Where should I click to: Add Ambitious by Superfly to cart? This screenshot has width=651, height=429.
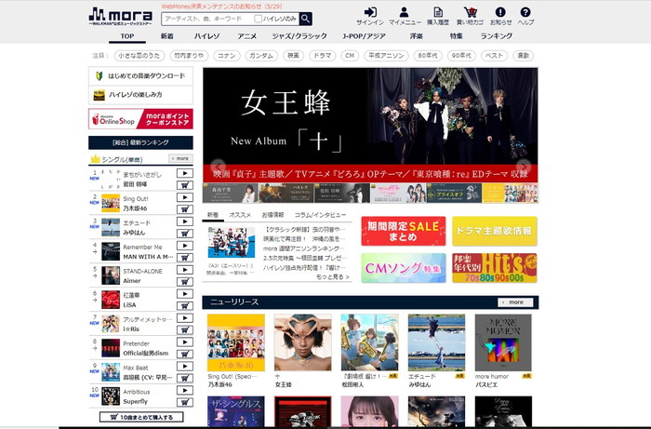(185, 402)
